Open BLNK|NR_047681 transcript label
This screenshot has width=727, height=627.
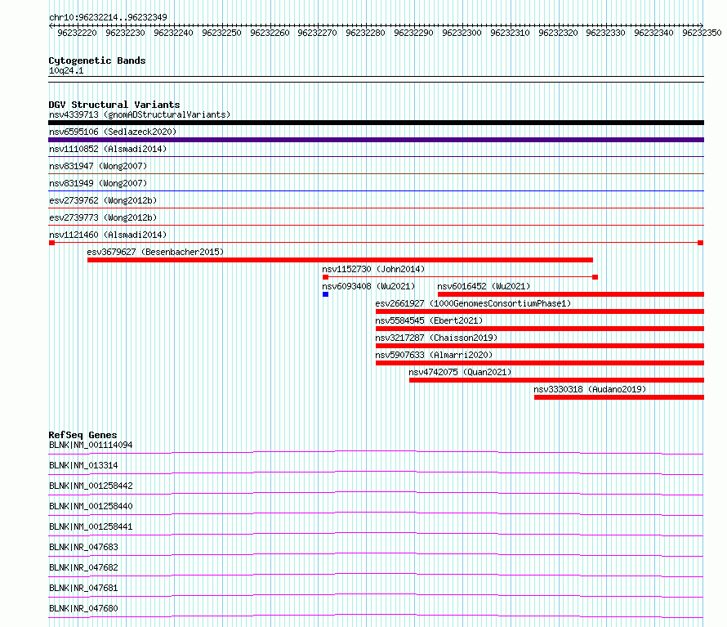point(83,588)
